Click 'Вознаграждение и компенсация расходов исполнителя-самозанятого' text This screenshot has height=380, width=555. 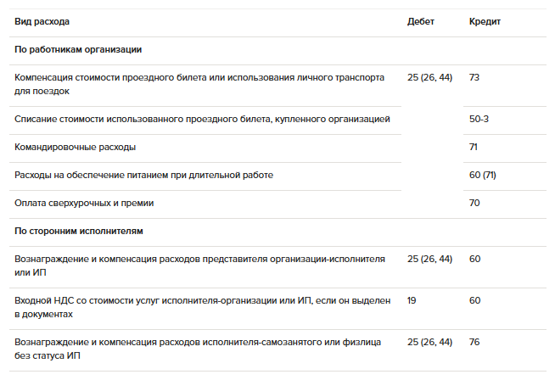[198, 349]
